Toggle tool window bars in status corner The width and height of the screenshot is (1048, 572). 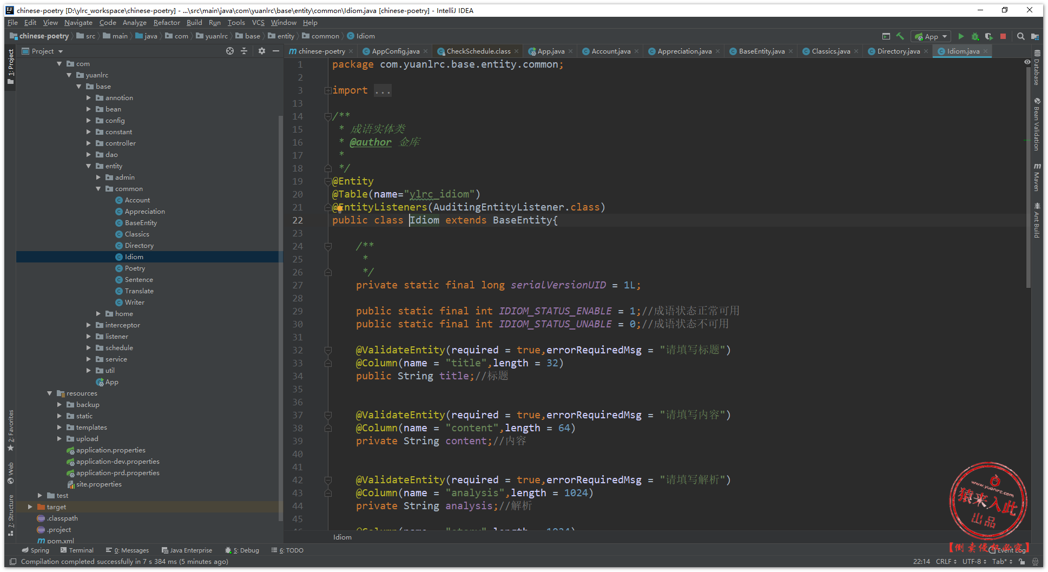(x=13, y=562)
